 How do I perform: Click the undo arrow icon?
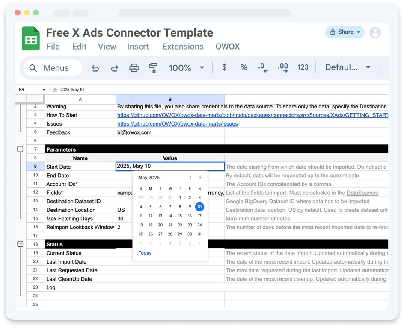coord(95,68)
